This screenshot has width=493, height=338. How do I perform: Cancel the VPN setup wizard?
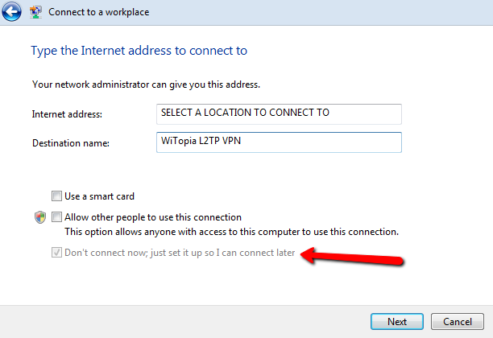point(458,321)
